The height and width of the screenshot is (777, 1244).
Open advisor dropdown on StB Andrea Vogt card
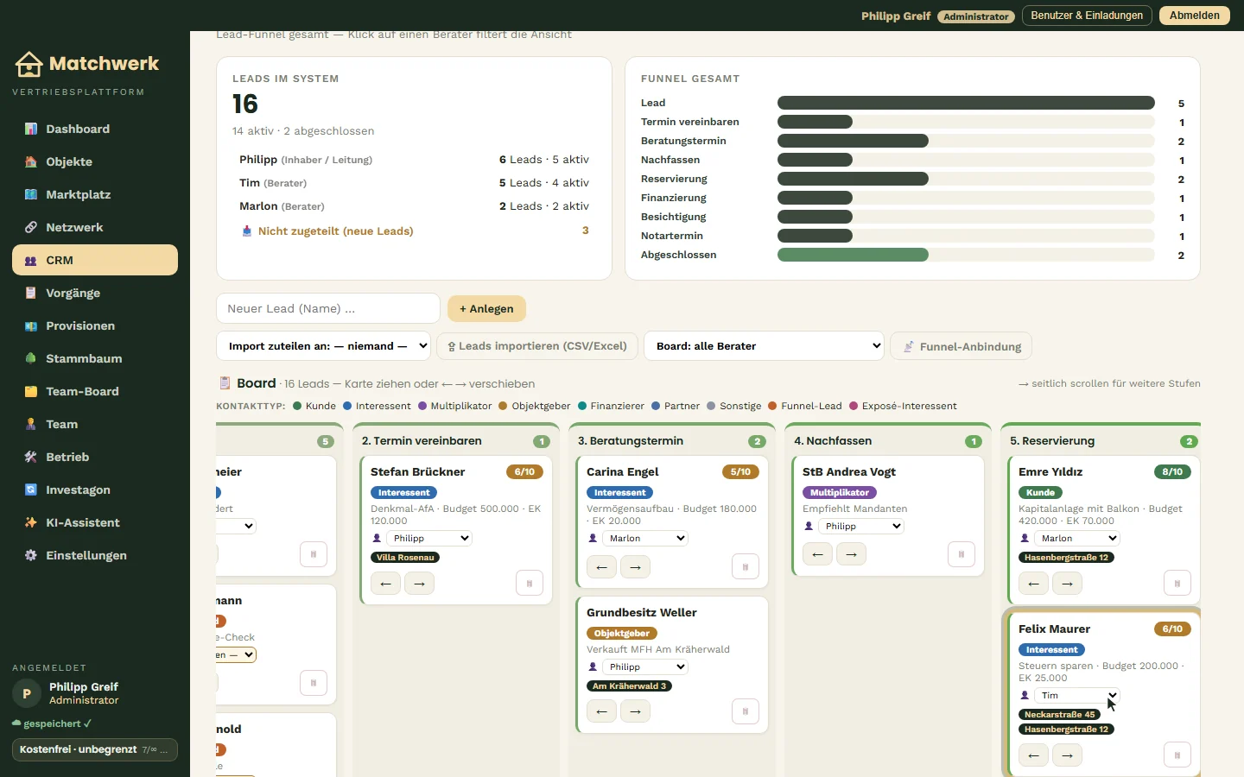(x=861, y=526)
